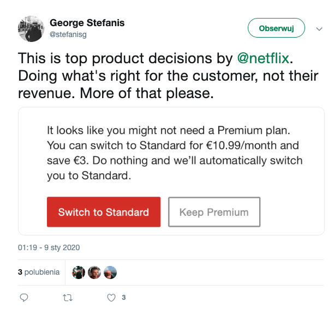Click the 'It looks like you might' message text

[x=175, y=153]
